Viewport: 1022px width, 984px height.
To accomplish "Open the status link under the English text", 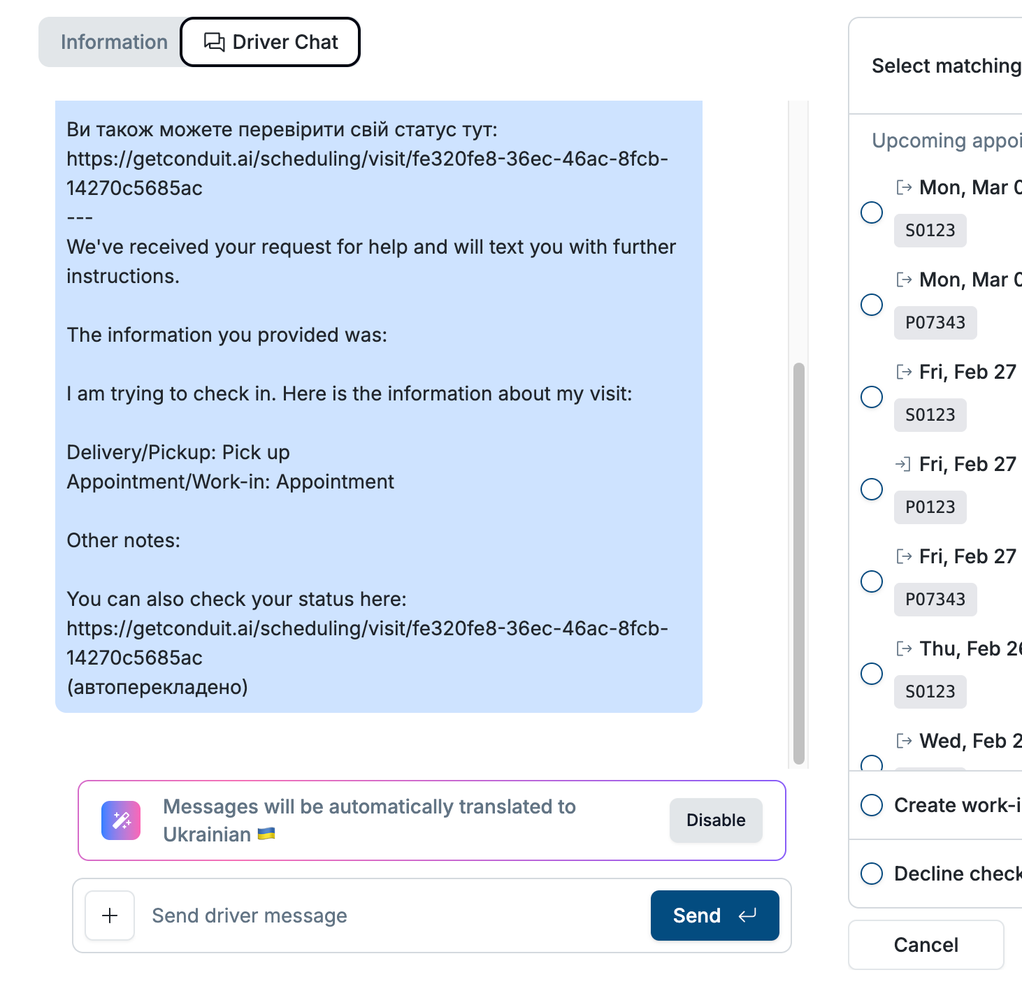I will click(x=367, y=643).
